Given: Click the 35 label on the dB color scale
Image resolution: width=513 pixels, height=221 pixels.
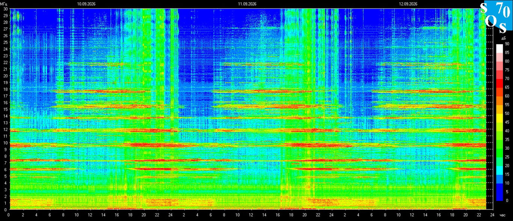Looking at the screenshot, I should [507, 140].
